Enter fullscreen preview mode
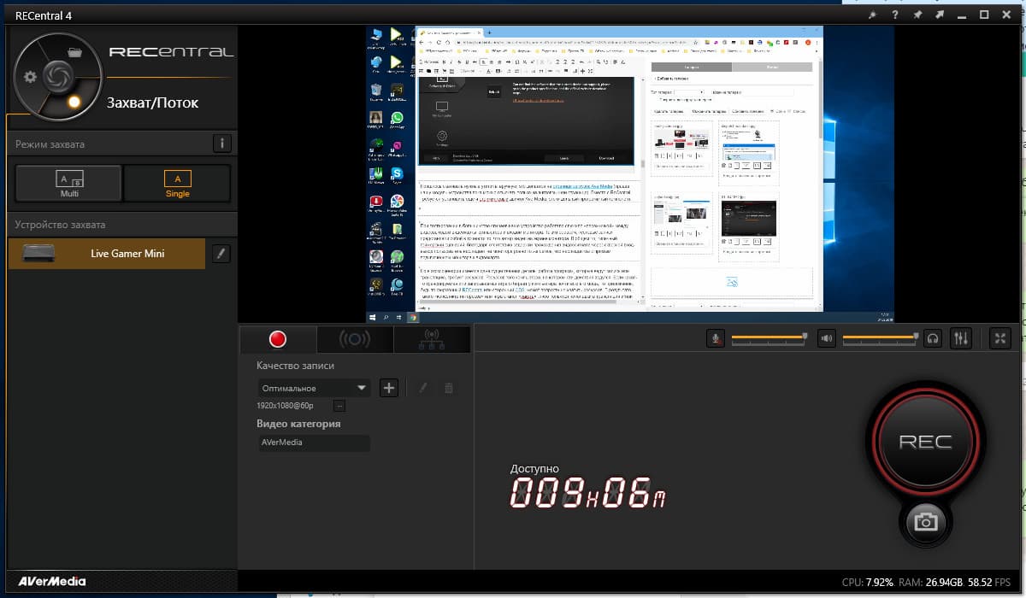Image resolution: width=1026 pixels, height=598 pixels. (x=1000, y=338)
